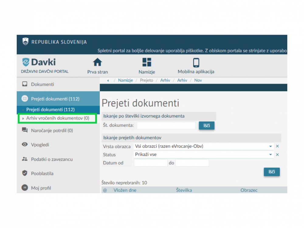The height and width of the screenshot is (228, 304).
Task: Open Vpogledi menu item
Action: [40, 145]
